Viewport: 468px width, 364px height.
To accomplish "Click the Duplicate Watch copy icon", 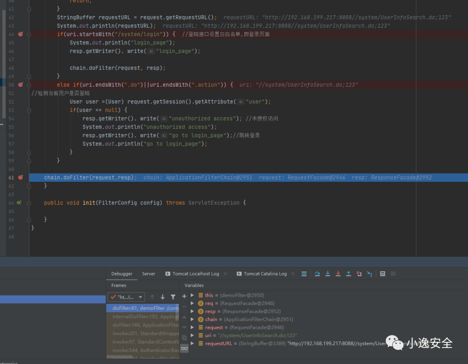I will point(184,338).
